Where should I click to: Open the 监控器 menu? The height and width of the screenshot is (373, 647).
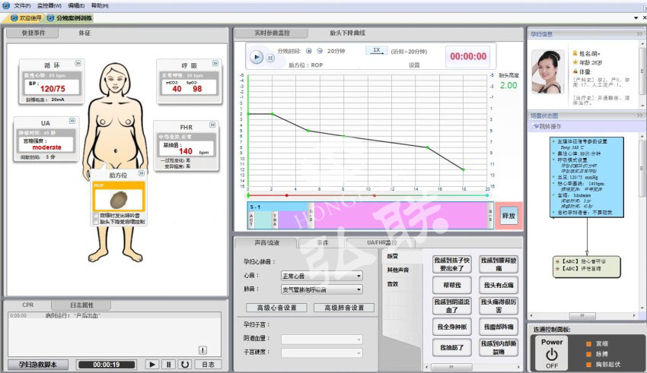pos(49,6)
